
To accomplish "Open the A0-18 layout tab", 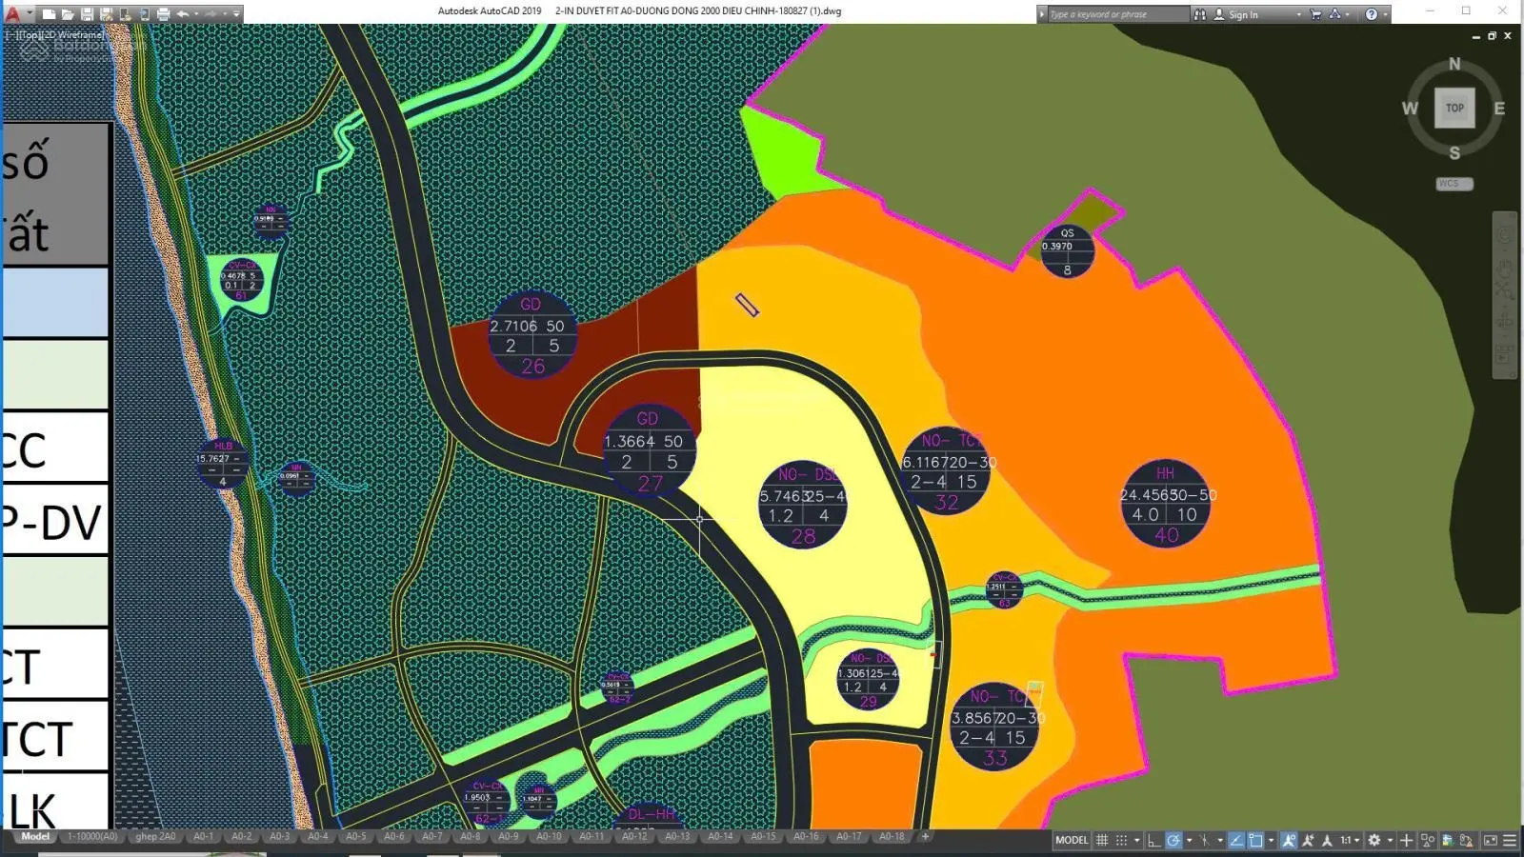I will click(x=892, y=837).
